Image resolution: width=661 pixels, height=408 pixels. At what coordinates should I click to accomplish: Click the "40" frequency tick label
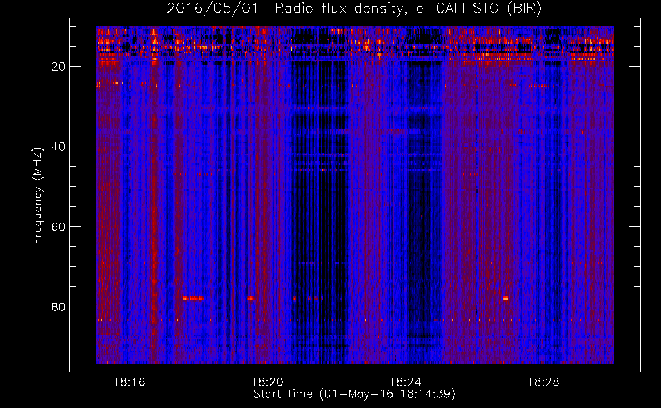click(x=59, y=146)
